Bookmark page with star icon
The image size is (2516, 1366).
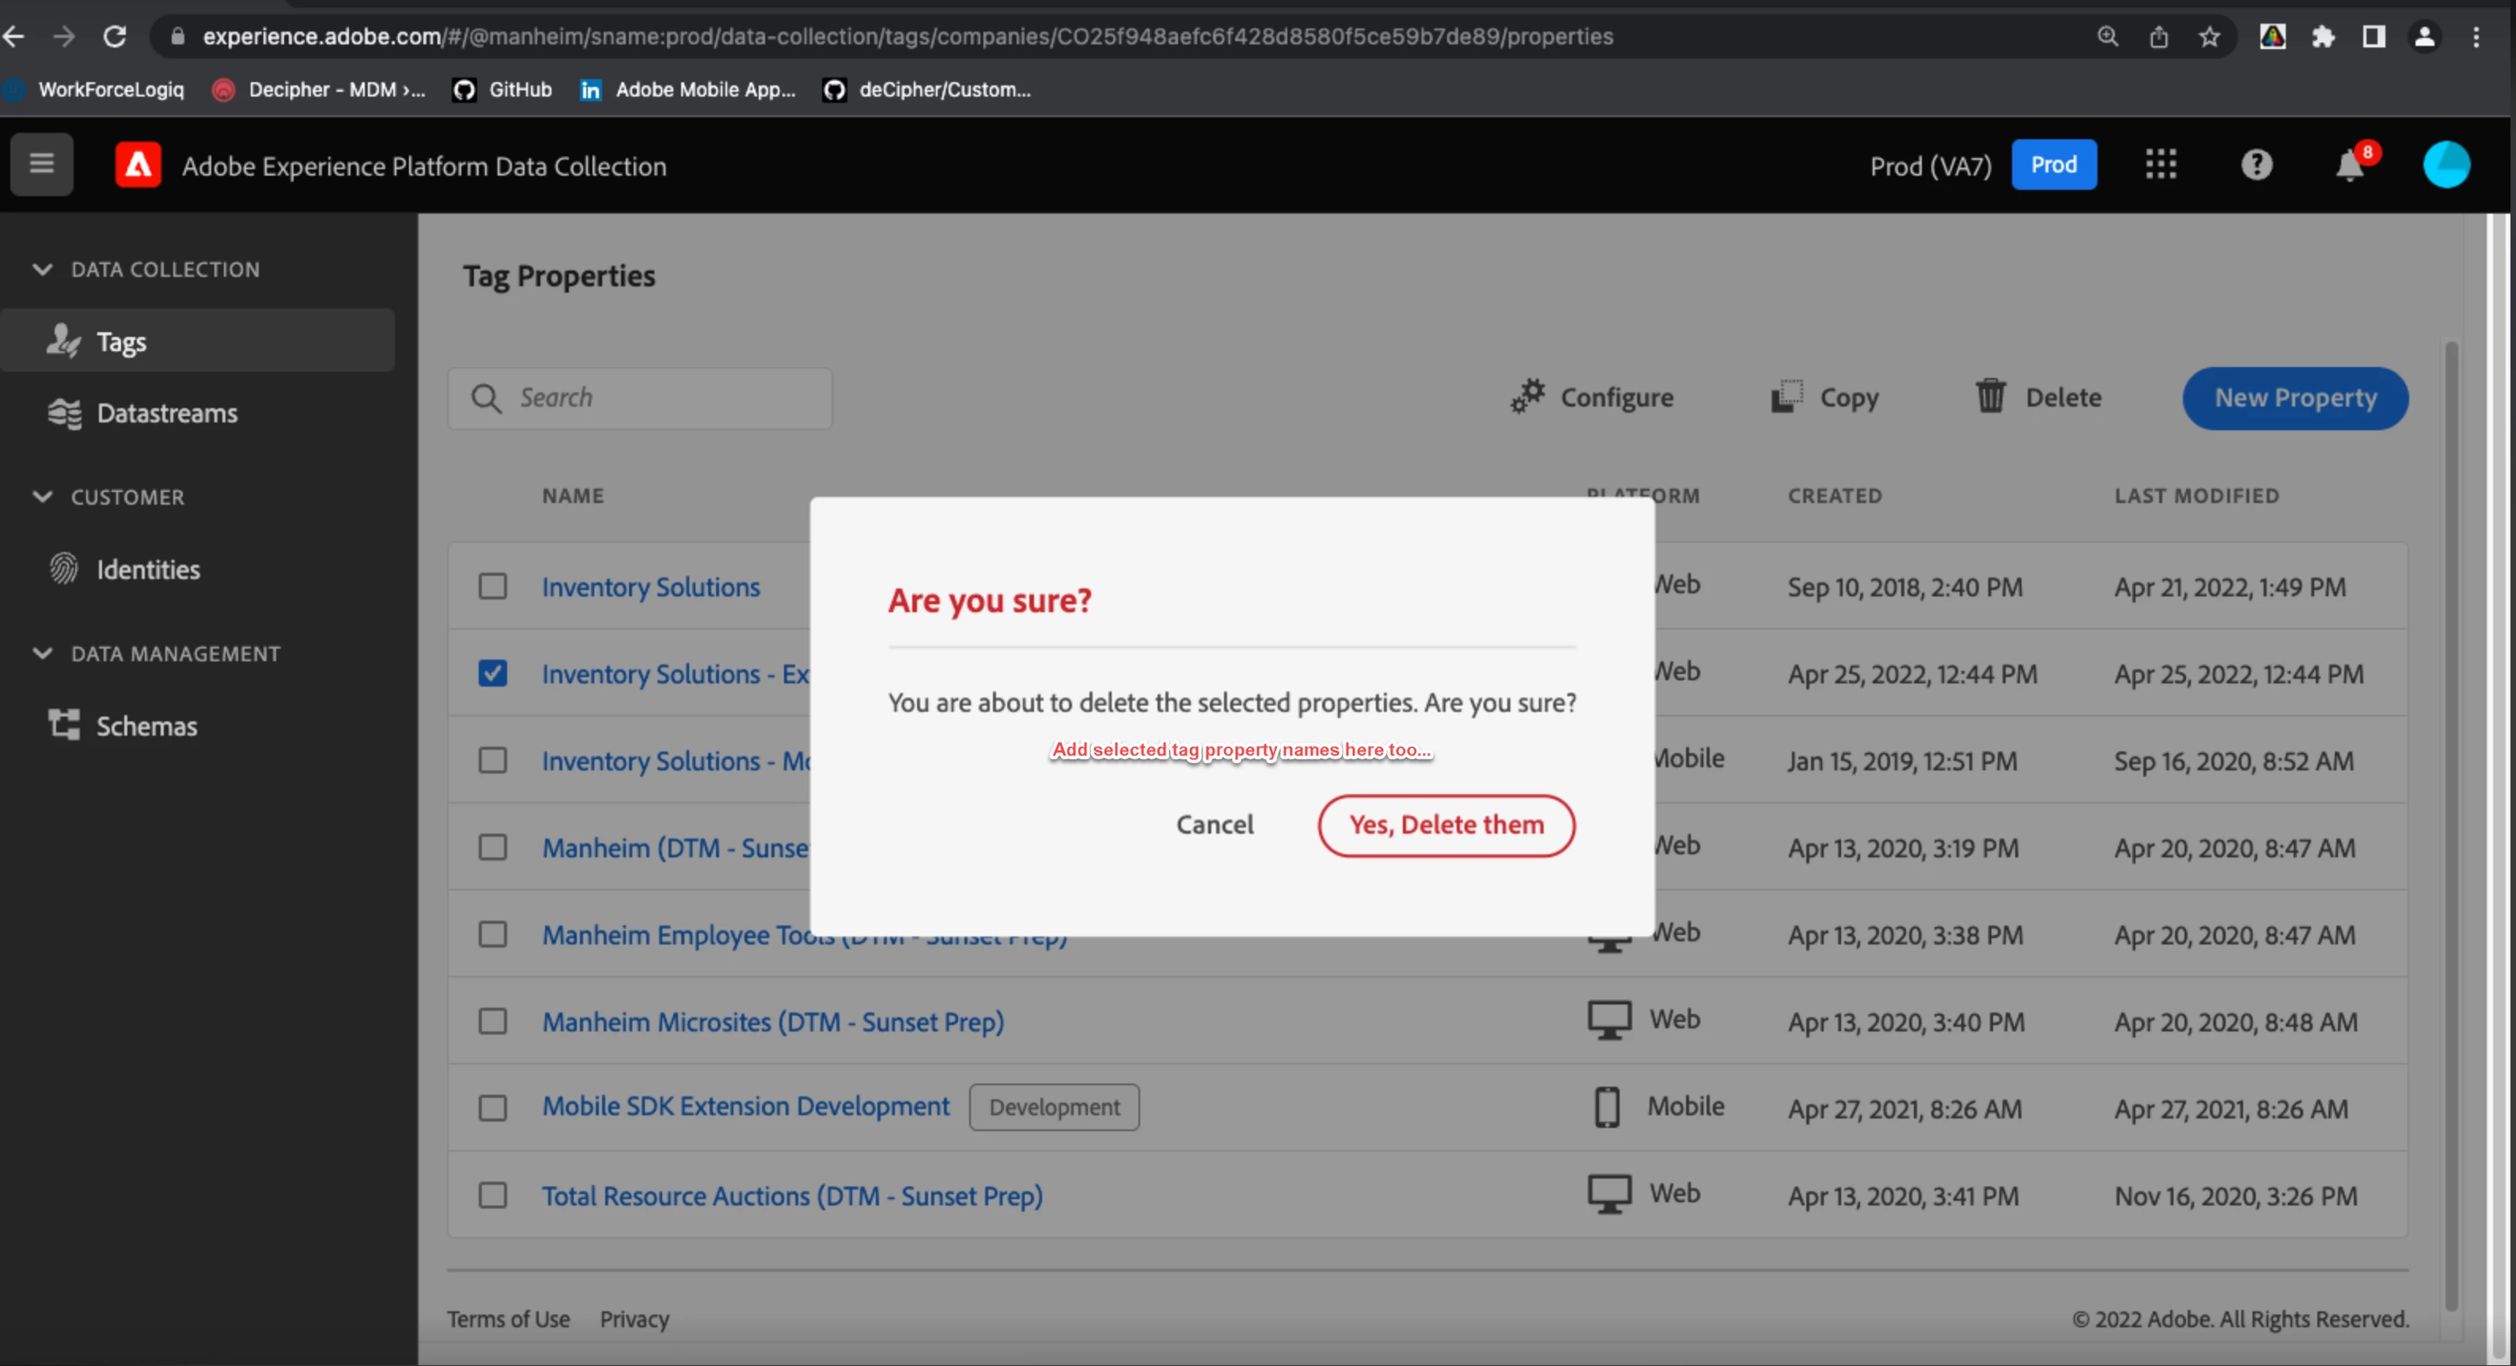2209,37
